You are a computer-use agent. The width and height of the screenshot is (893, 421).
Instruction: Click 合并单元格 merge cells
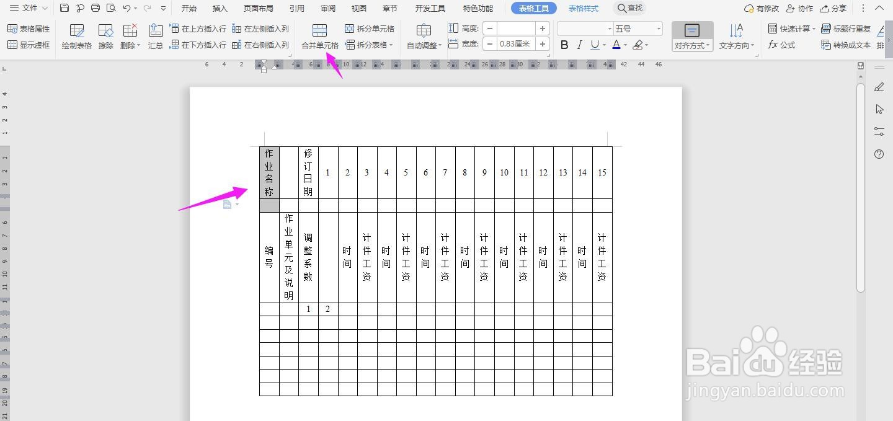tap(320, 37)
